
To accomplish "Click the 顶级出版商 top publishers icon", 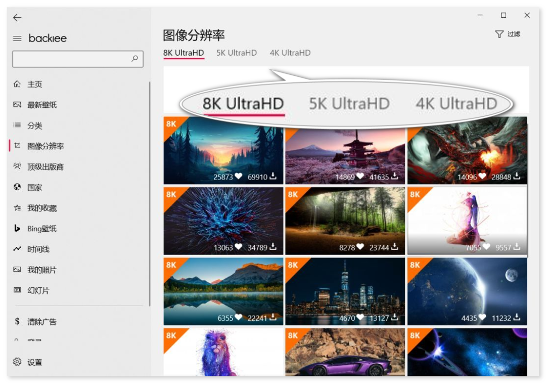I will 17,166.
